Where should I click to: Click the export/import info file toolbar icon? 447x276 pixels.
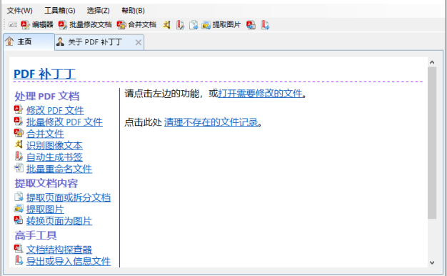click(265, 25)
